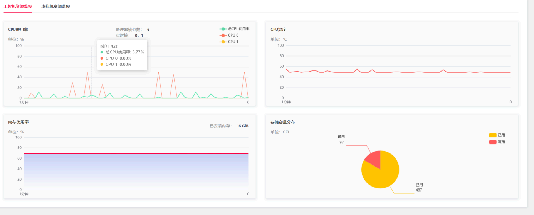
Task: Click the red 可用 legend color swatch
Action: tap(493, 142)
